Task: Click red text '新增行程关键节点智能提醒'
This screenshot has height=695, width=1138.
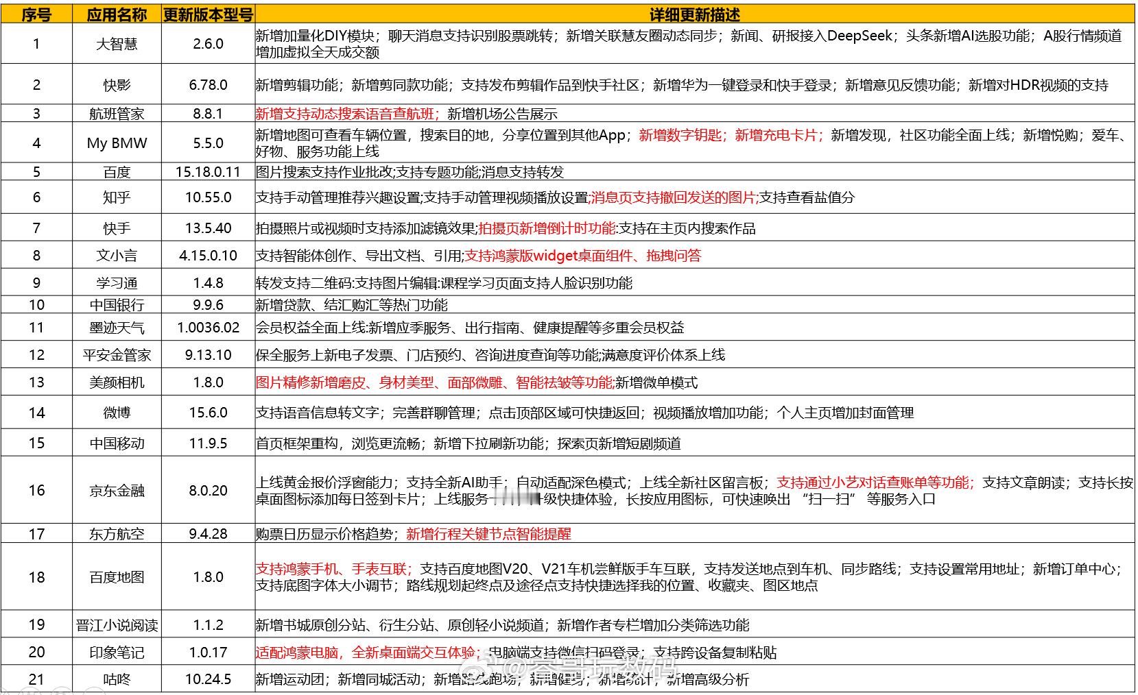Action: click(x=488, y=534)
